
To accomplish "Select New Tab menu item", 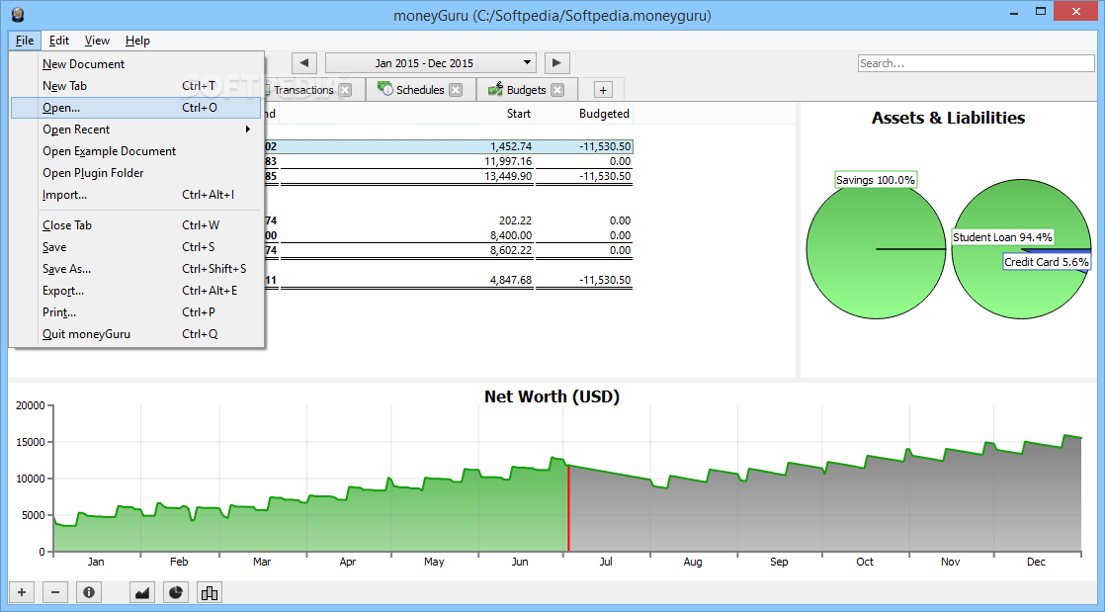I will click(137, 85).
